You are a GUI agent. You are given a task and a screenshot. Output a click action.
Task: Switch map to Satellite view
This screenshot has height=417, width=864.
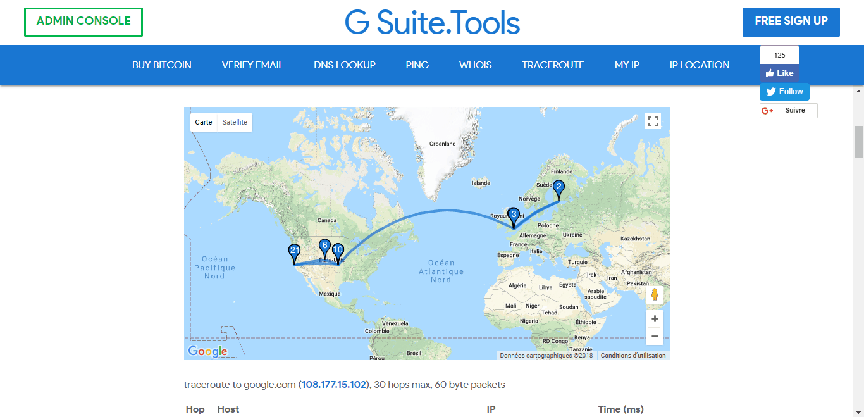tap(235, 122)
